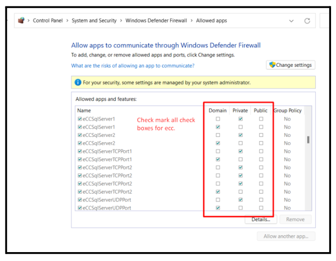Image resolution: width=336 pixels, height=261 pixels.
Task: Expand chevron after Windows Defender Firewall breadcrumb
Action: pos(192,21)
